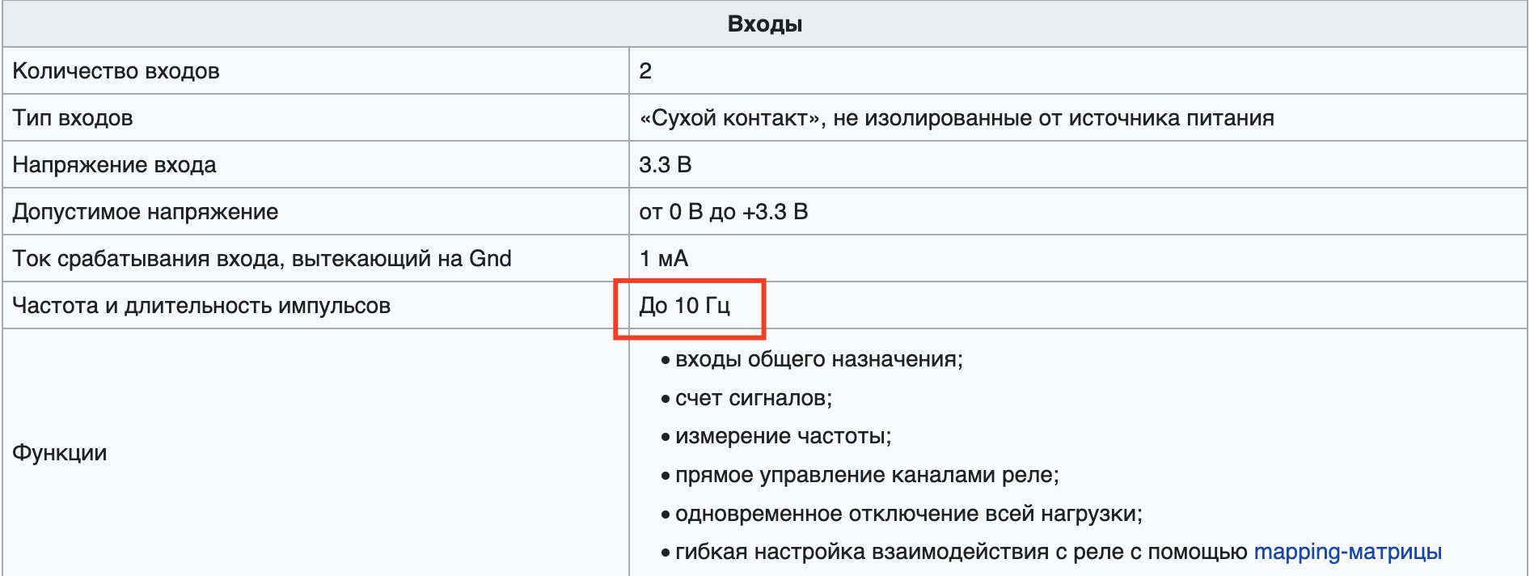This screenshot has height=576, width=1530.
Task: Click прямое управление каналами реле item
Action: (x=867, y=475)
